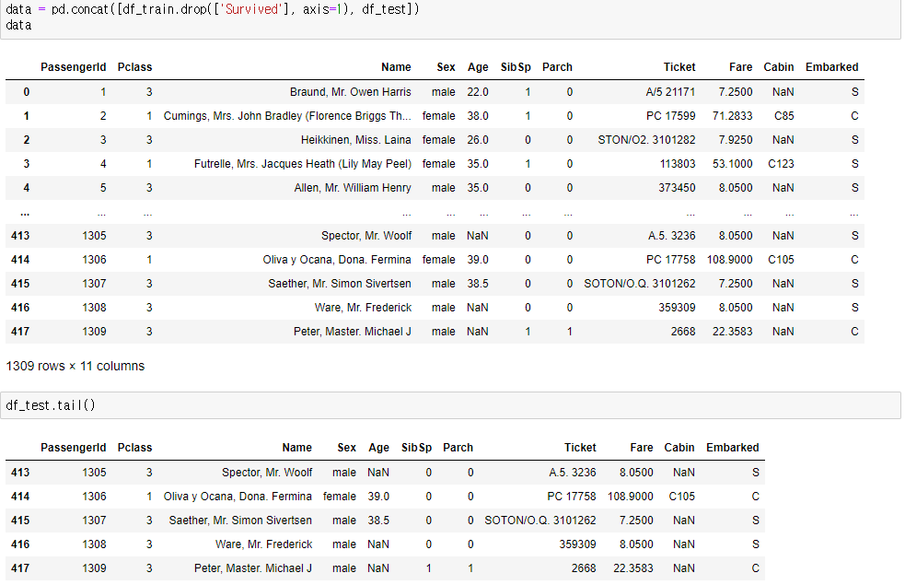Viewport: 905px width, 585px height.
Task: Click the SibSp header in the df_test.tail table
Action: pyautogui.click(x=417, y=448)
